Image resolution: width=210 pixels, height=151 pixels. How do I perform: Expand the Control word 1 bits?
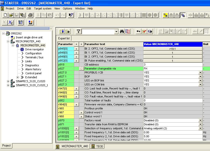point(81,113)
